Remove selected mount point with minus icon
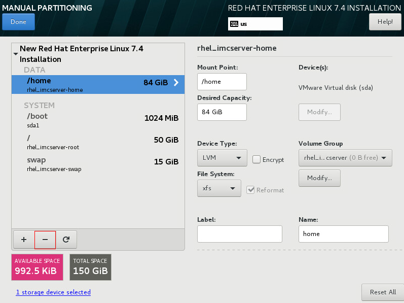Screen dimensions: 404x303 coord(45,240)
